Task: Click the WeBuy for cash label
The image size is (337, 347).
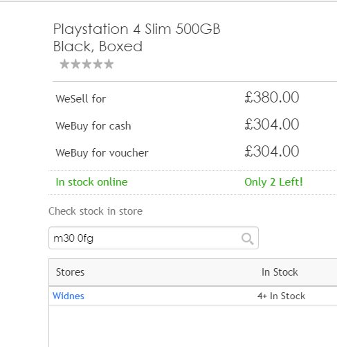Action: (93, 126)
